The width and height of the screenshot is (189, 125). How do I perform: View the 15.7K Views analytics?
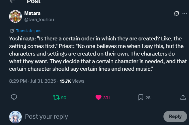point(72,81)
